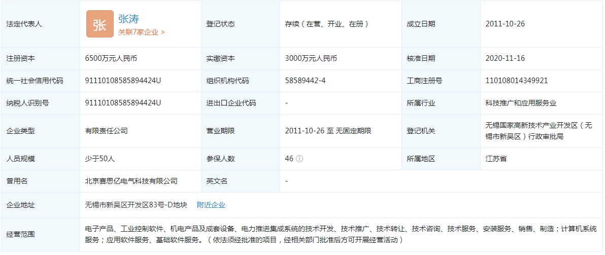Click the address 无锡市新吴区开发区83号-D地块
This screenshot has width=605, height=255.
pyautogui.click(x=136, y=205)
